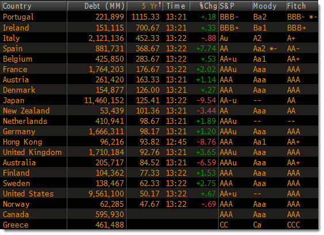Select the Finland country name
Image resolution: width=324 pixels, height=235 pixels.
coord(16,173)
